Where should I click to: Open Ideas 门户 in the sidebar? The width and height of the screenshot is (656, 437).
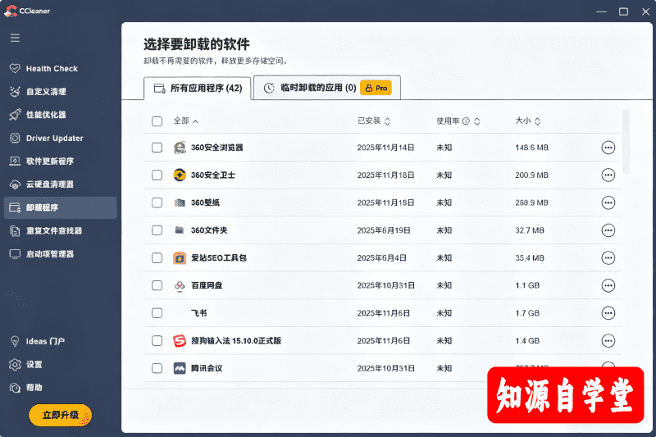38,341
